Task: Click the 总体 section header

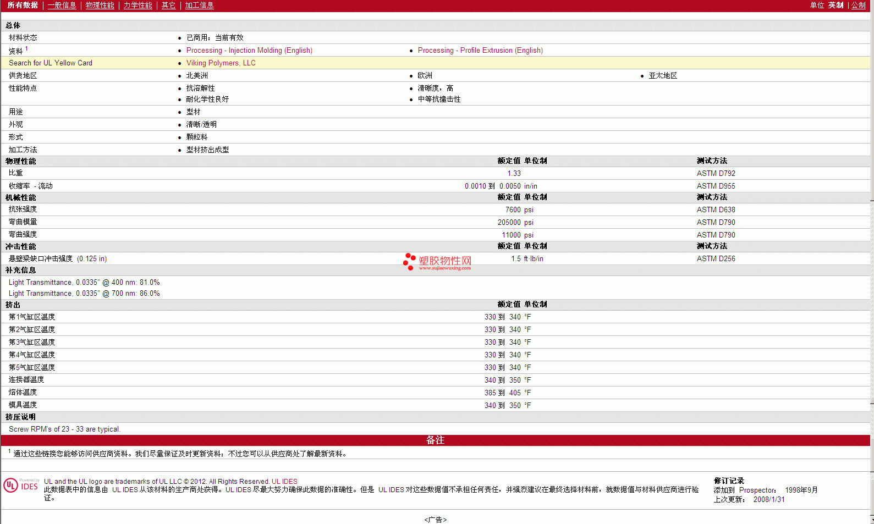Action: (x=13, y=25)
